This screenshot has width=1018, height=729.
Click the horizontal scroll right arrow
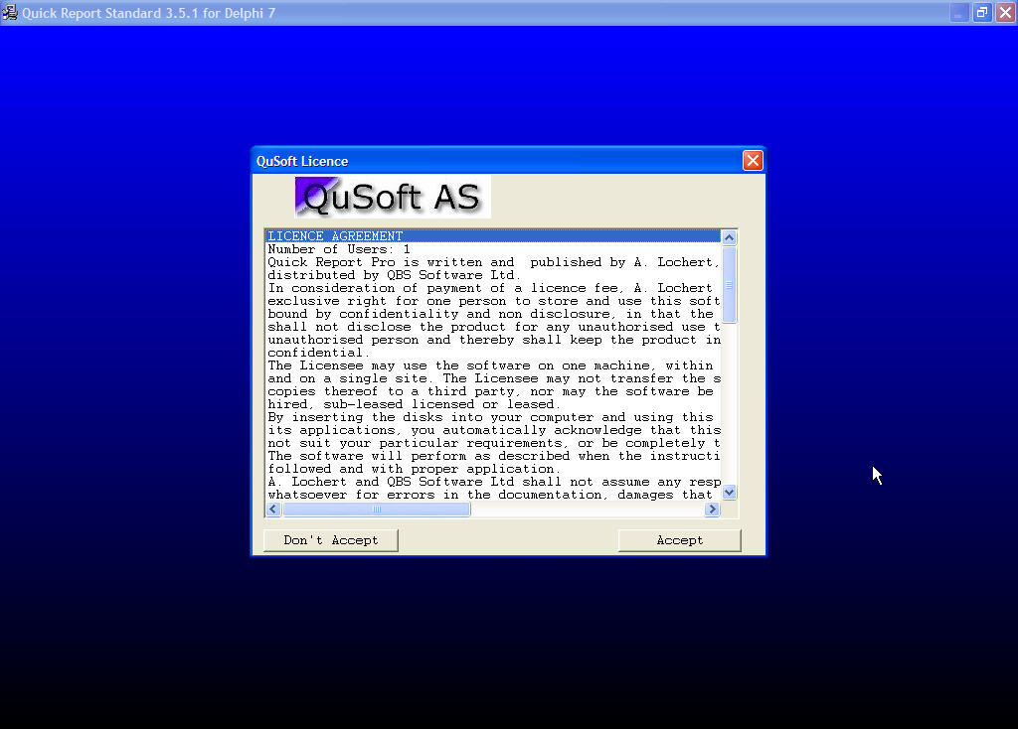tap(712, 510)
